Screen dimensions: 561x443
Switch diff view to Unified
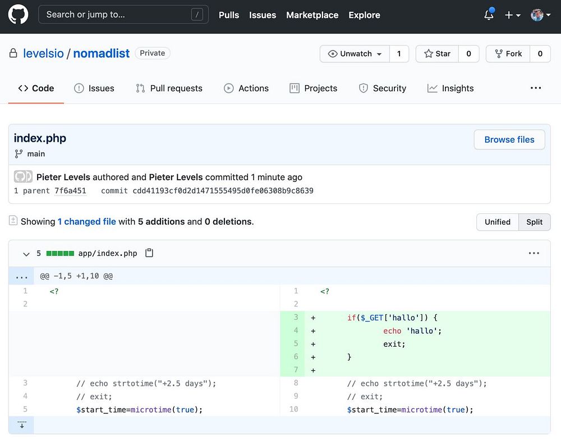[x=497, y=222]
